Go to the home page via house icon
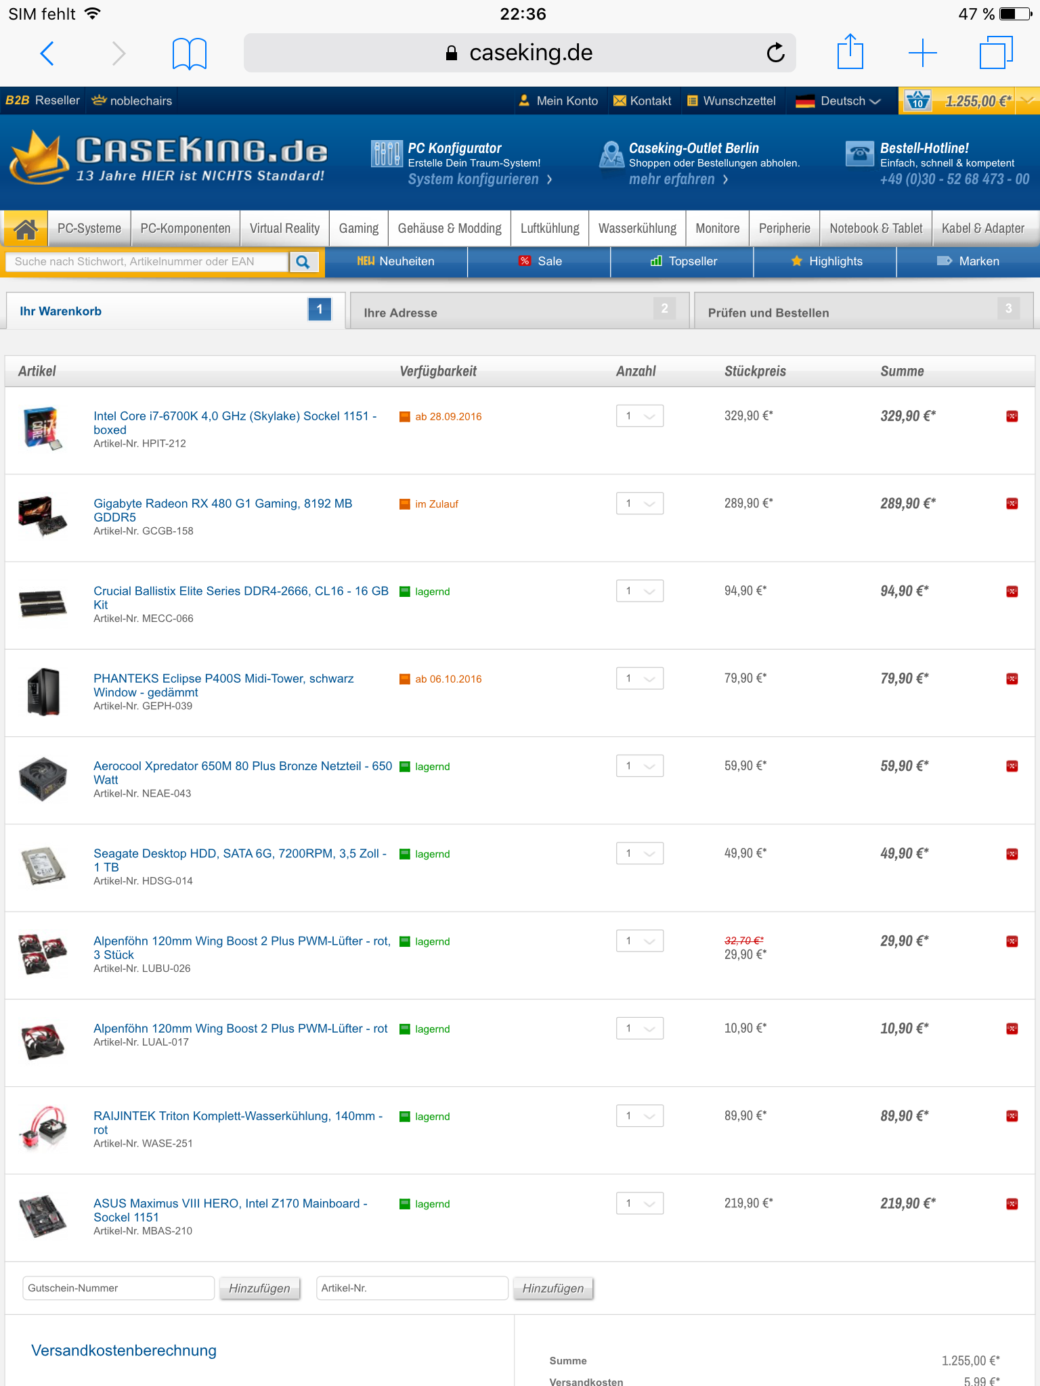This screenshot has width=1040, height=1386. tap(26, 229)
